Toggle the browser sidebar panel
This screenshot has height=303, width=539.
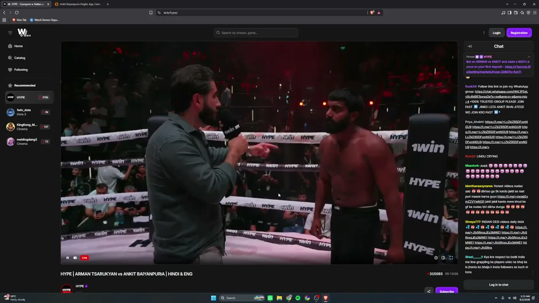(510, 13)
